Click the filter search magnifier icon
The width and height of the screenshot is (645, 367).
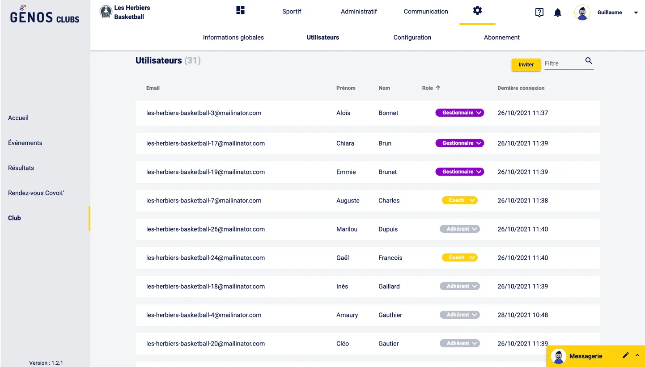[589, 61]
